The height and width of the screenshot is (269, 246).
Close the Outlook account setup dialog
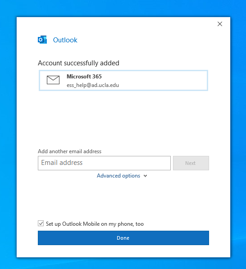pyautogui.click(x=220, y=24)
